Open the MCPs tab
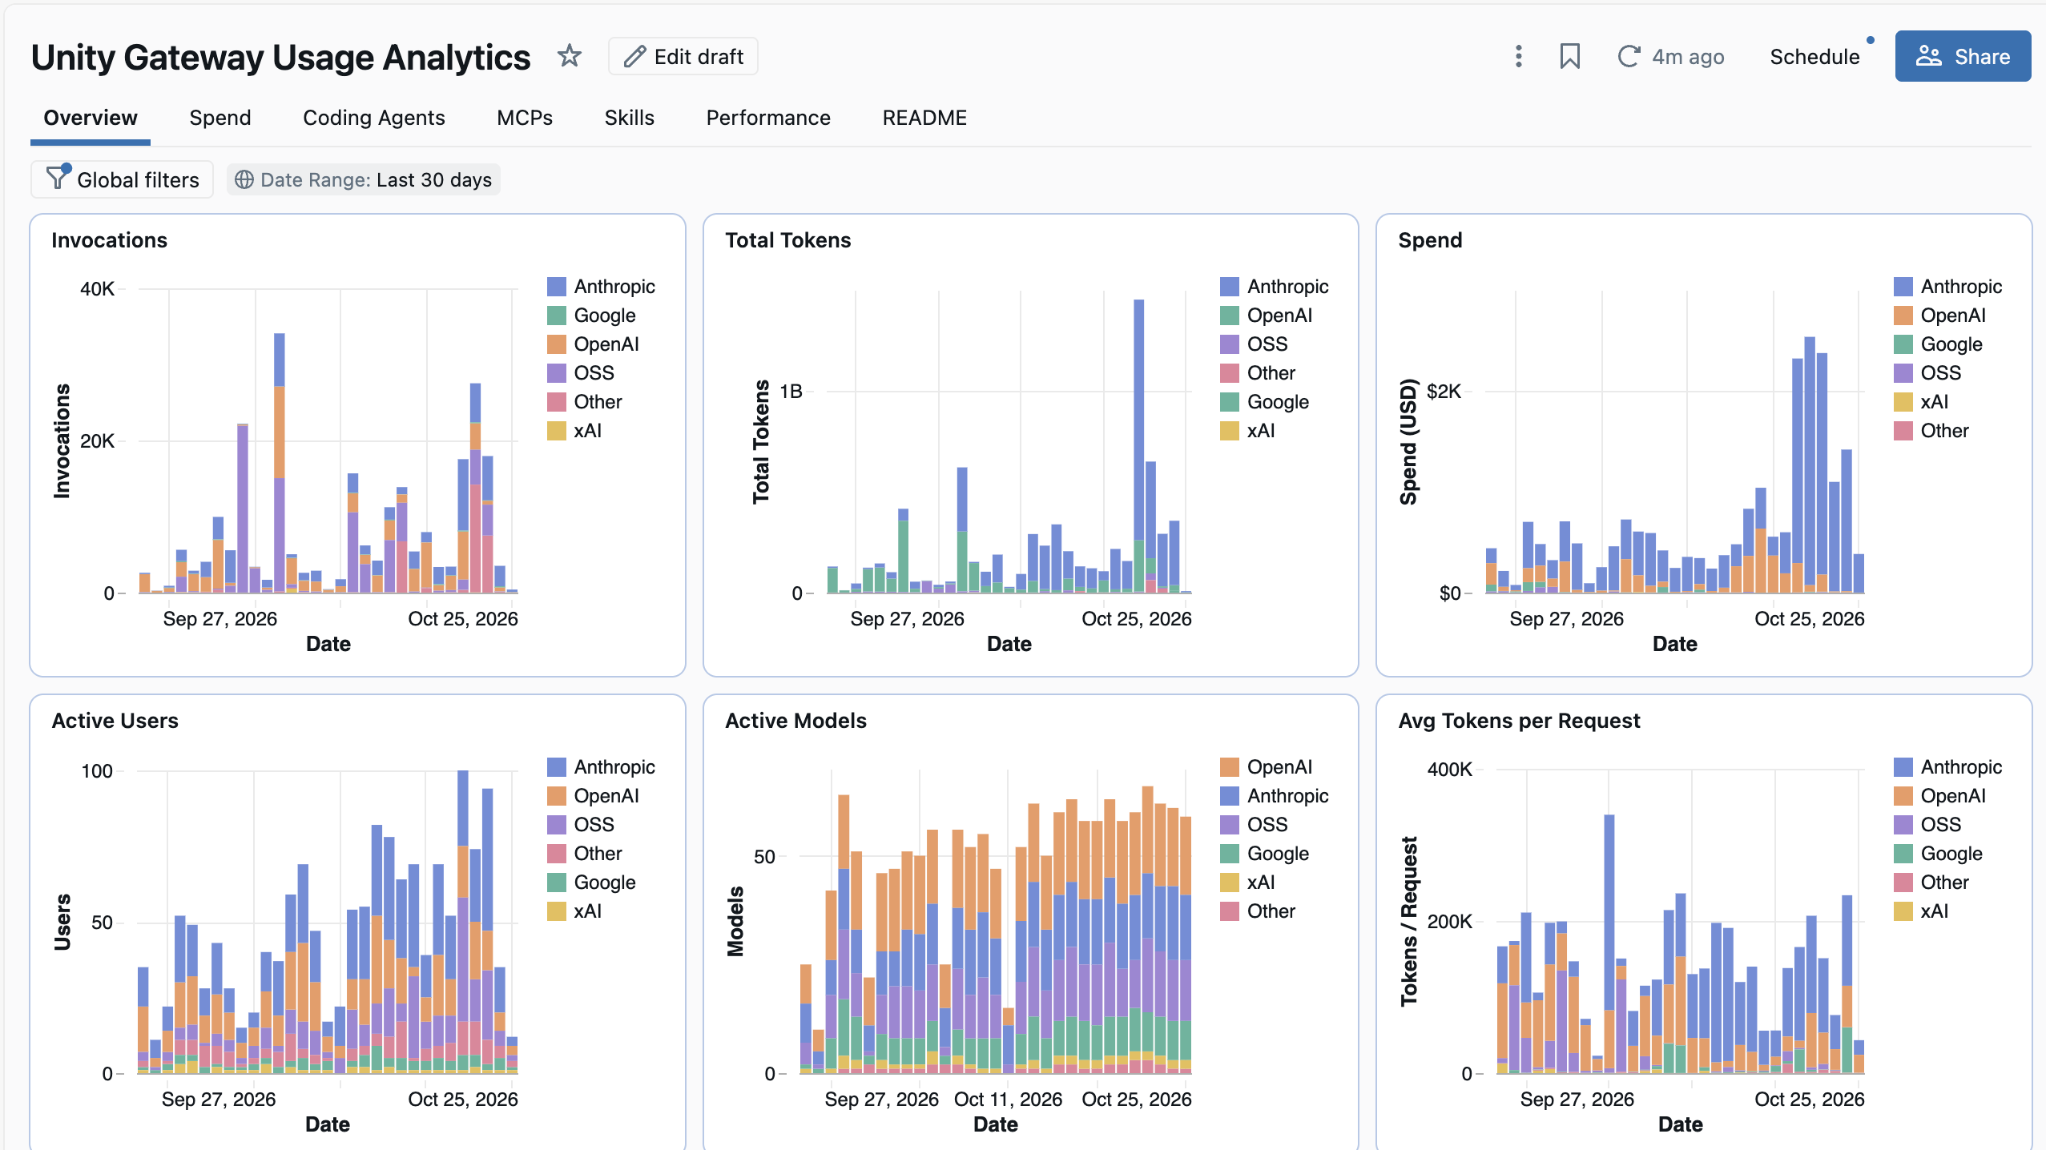The image size is (2046, 1150). point(525,118)
